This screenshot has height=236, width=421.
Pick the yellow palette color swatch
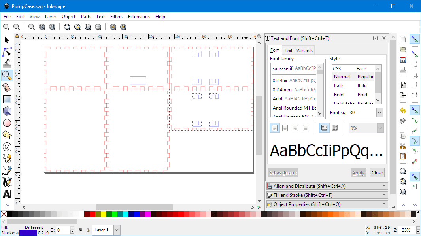click(x=103, y=214)
